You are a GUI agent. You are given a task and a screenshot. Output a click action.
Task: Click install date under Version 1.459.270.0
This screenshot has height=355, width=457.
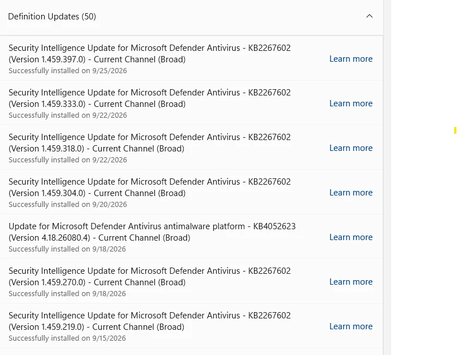(x=67, y=294)
